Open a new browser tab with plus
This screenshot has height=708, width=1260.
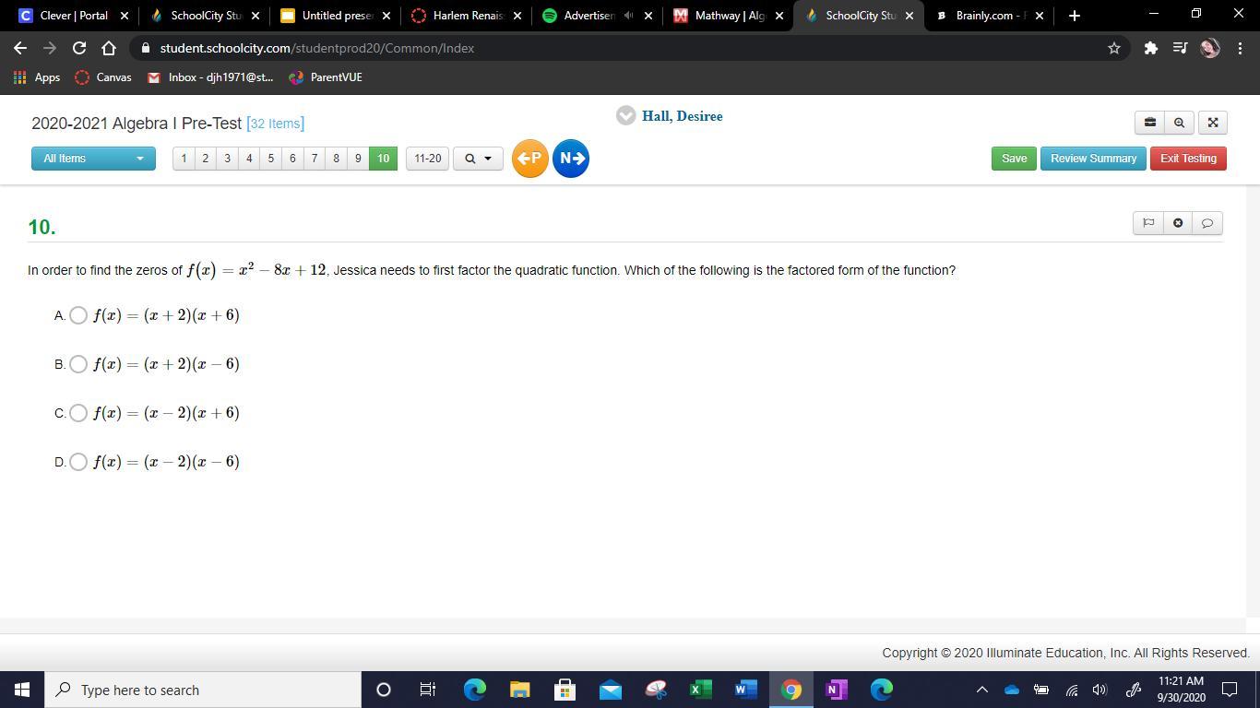pyautogui.click(x=1074, y=16)
